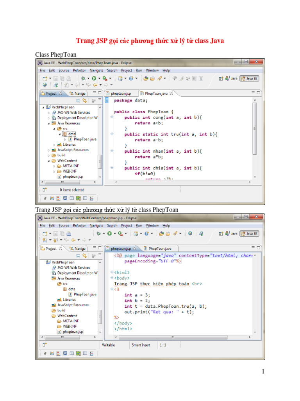Open the explorer View Menu triangle in the PhepToan.java window
Image resolution: width=300 pixels, height=401 pixels.
coord(100,100)
